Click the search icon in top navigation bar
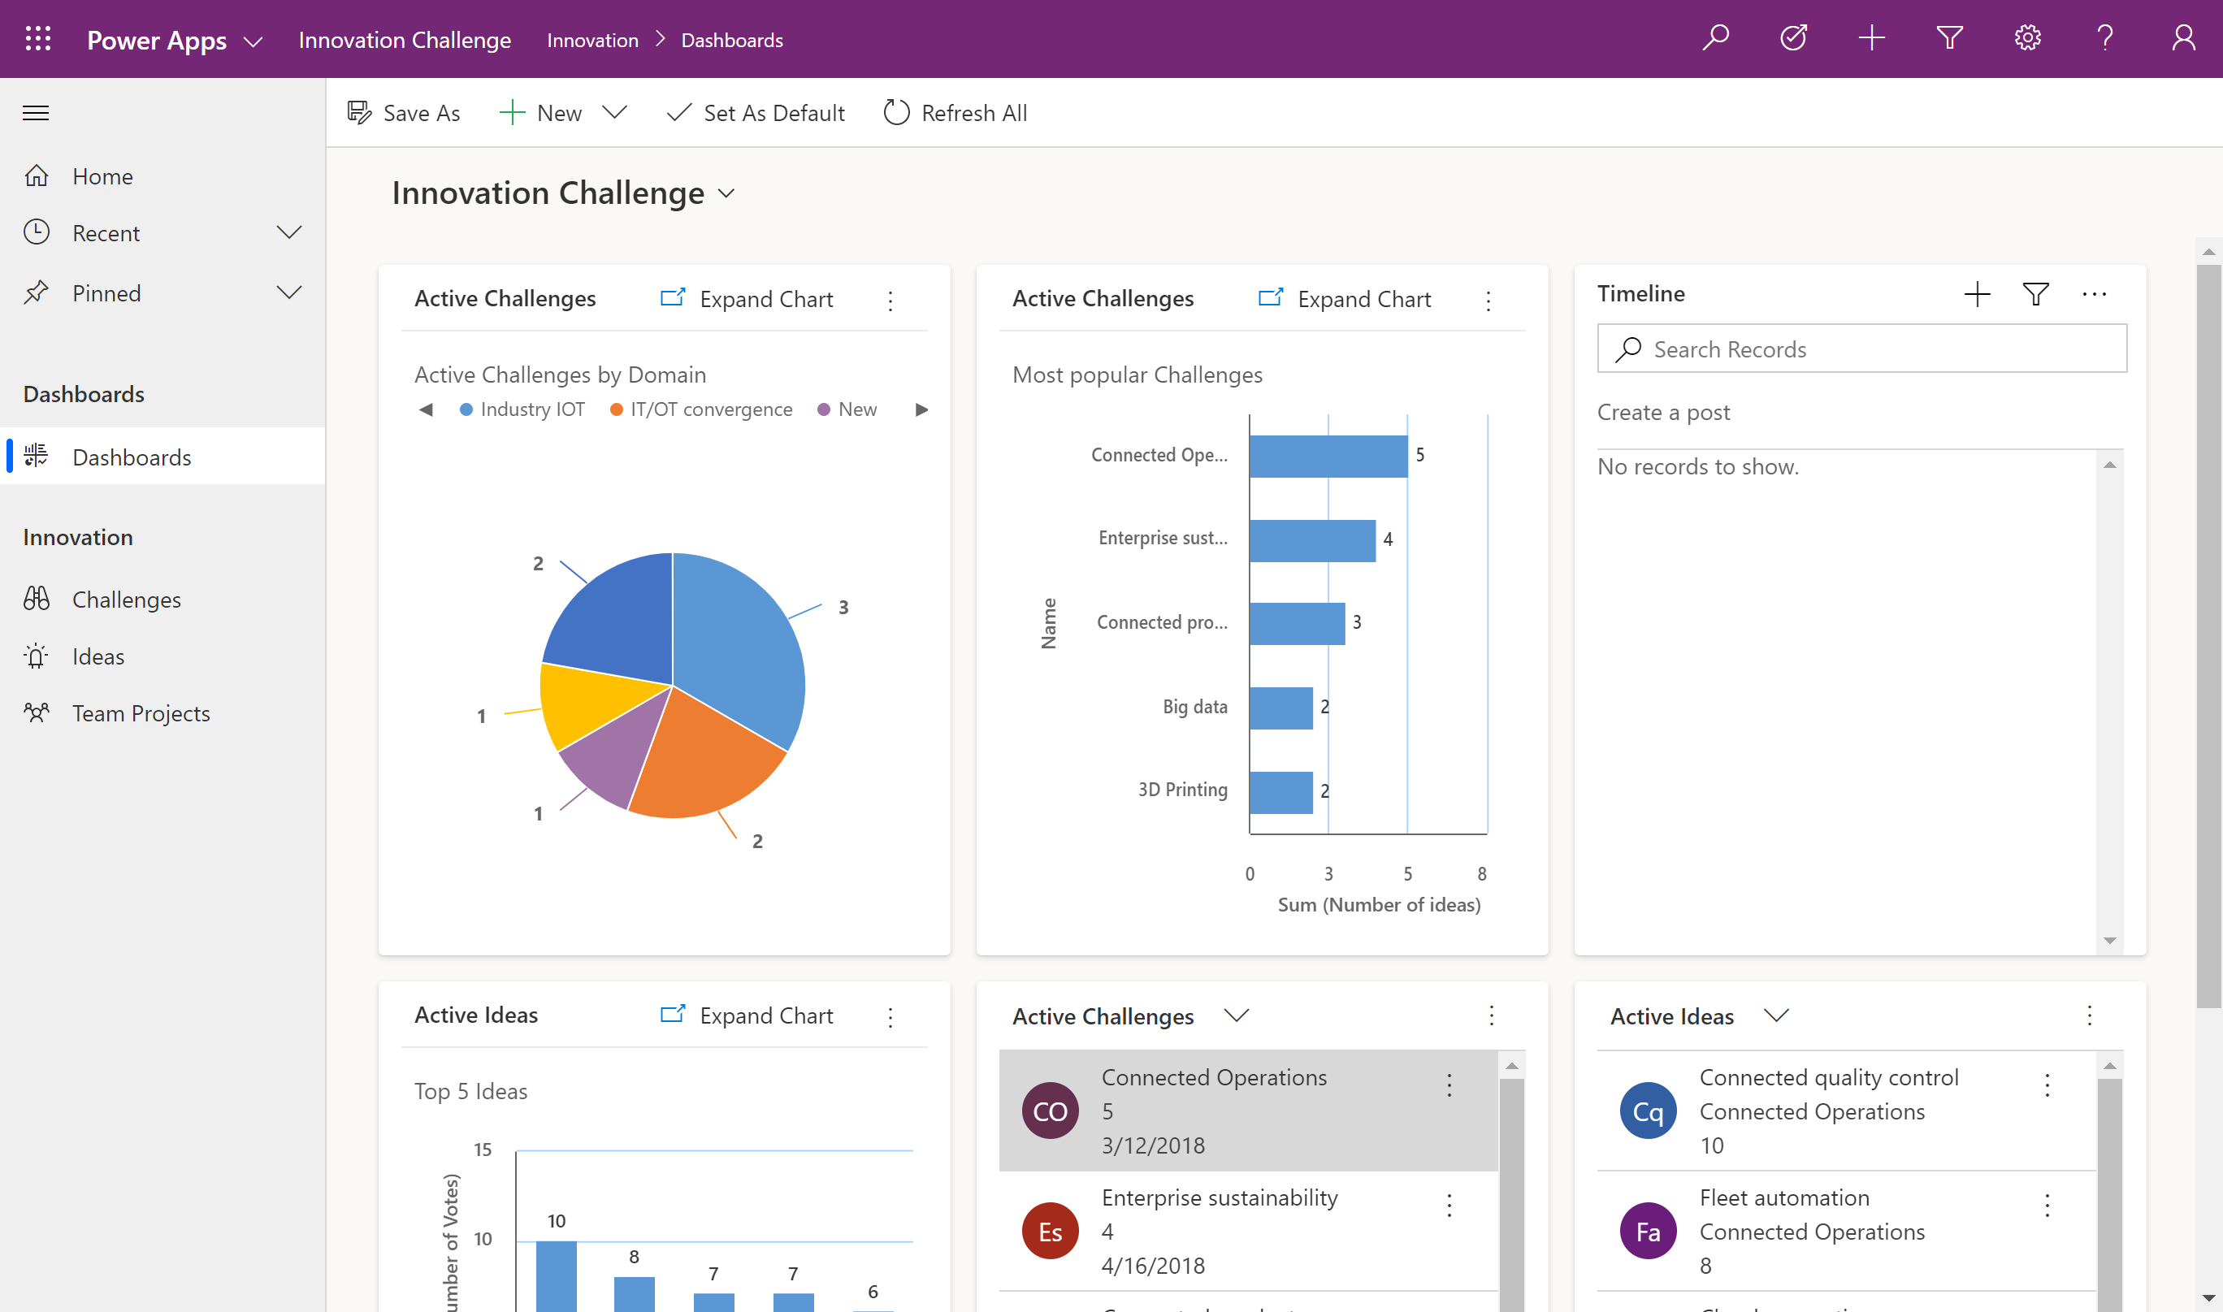Screen dimensions: 2223x1312 pos(1717,39)
